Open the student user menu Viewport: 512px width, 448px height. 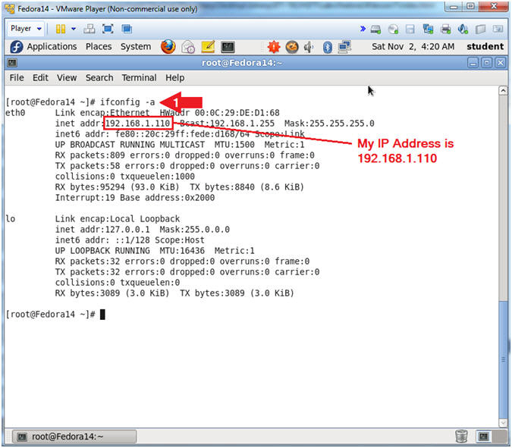click(485, 47)
